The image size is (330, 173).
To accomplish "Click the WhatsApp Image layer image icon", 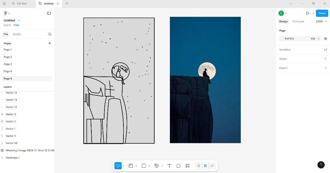I will (2, 150).
